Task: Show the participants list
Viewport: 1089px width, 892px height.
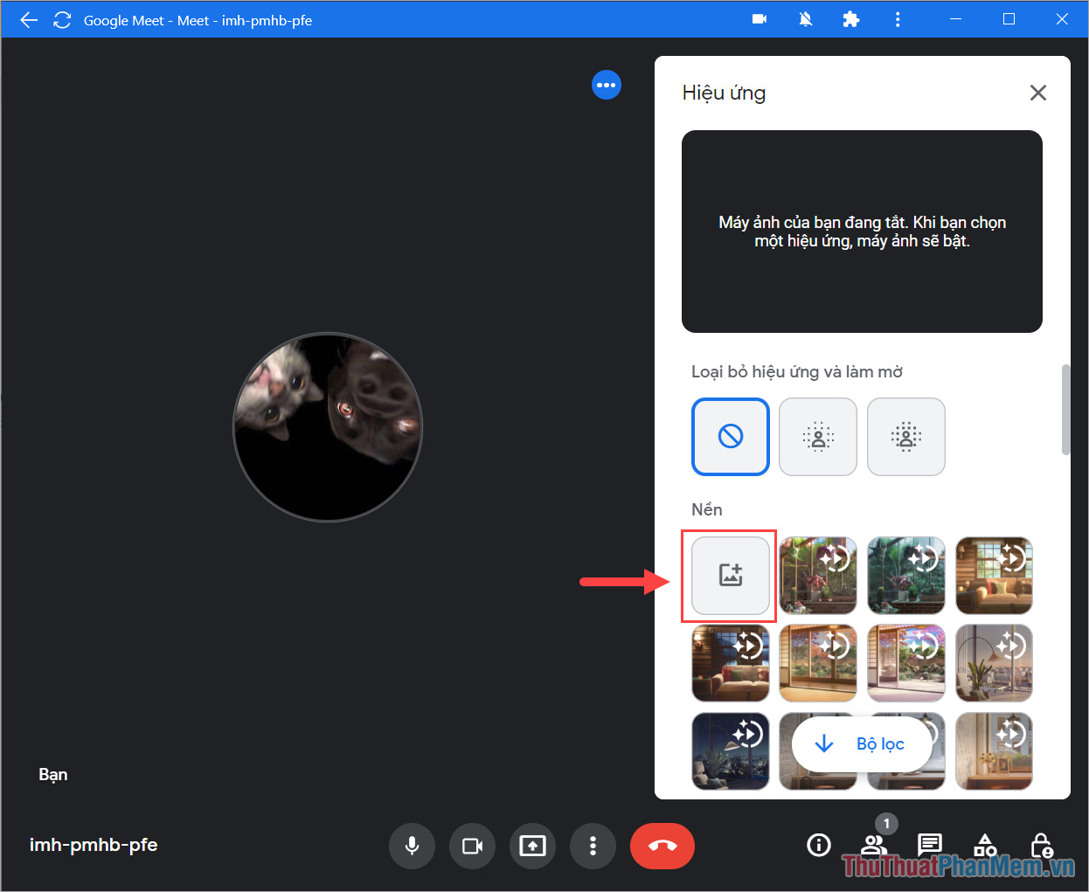Action: [873, 845]
